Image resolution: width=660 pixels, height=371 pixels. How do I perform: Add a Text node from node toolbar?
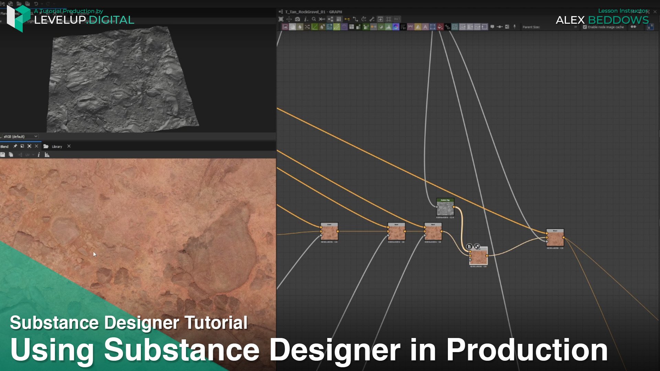[425, 27]
